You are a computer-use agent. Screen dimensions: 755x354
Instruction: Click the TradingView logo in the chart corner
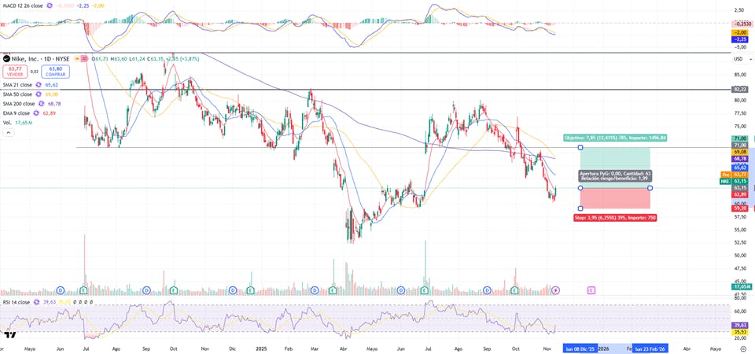9,334
